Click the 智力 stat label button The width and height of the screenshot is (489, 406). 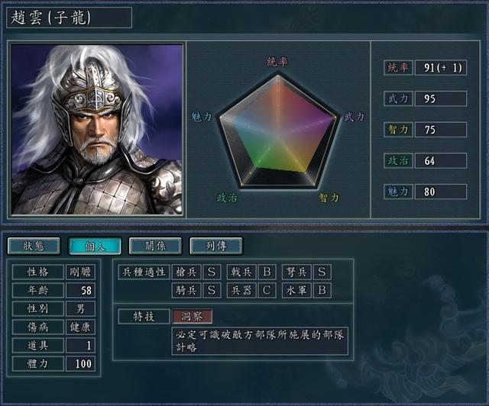(x=398, y=130)
